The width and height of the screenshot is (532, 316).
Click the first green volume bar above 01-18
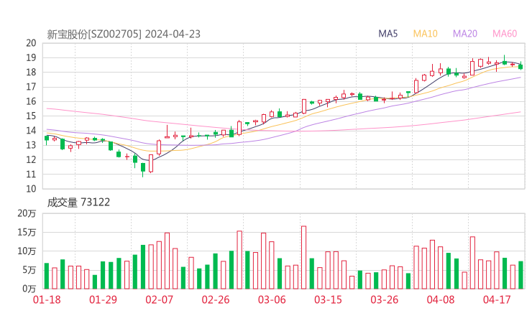pyautogui.click(x=47, y=276)
